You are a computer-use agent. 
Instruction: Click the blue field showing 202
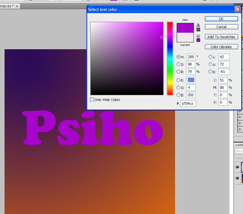tap(191, 95)
